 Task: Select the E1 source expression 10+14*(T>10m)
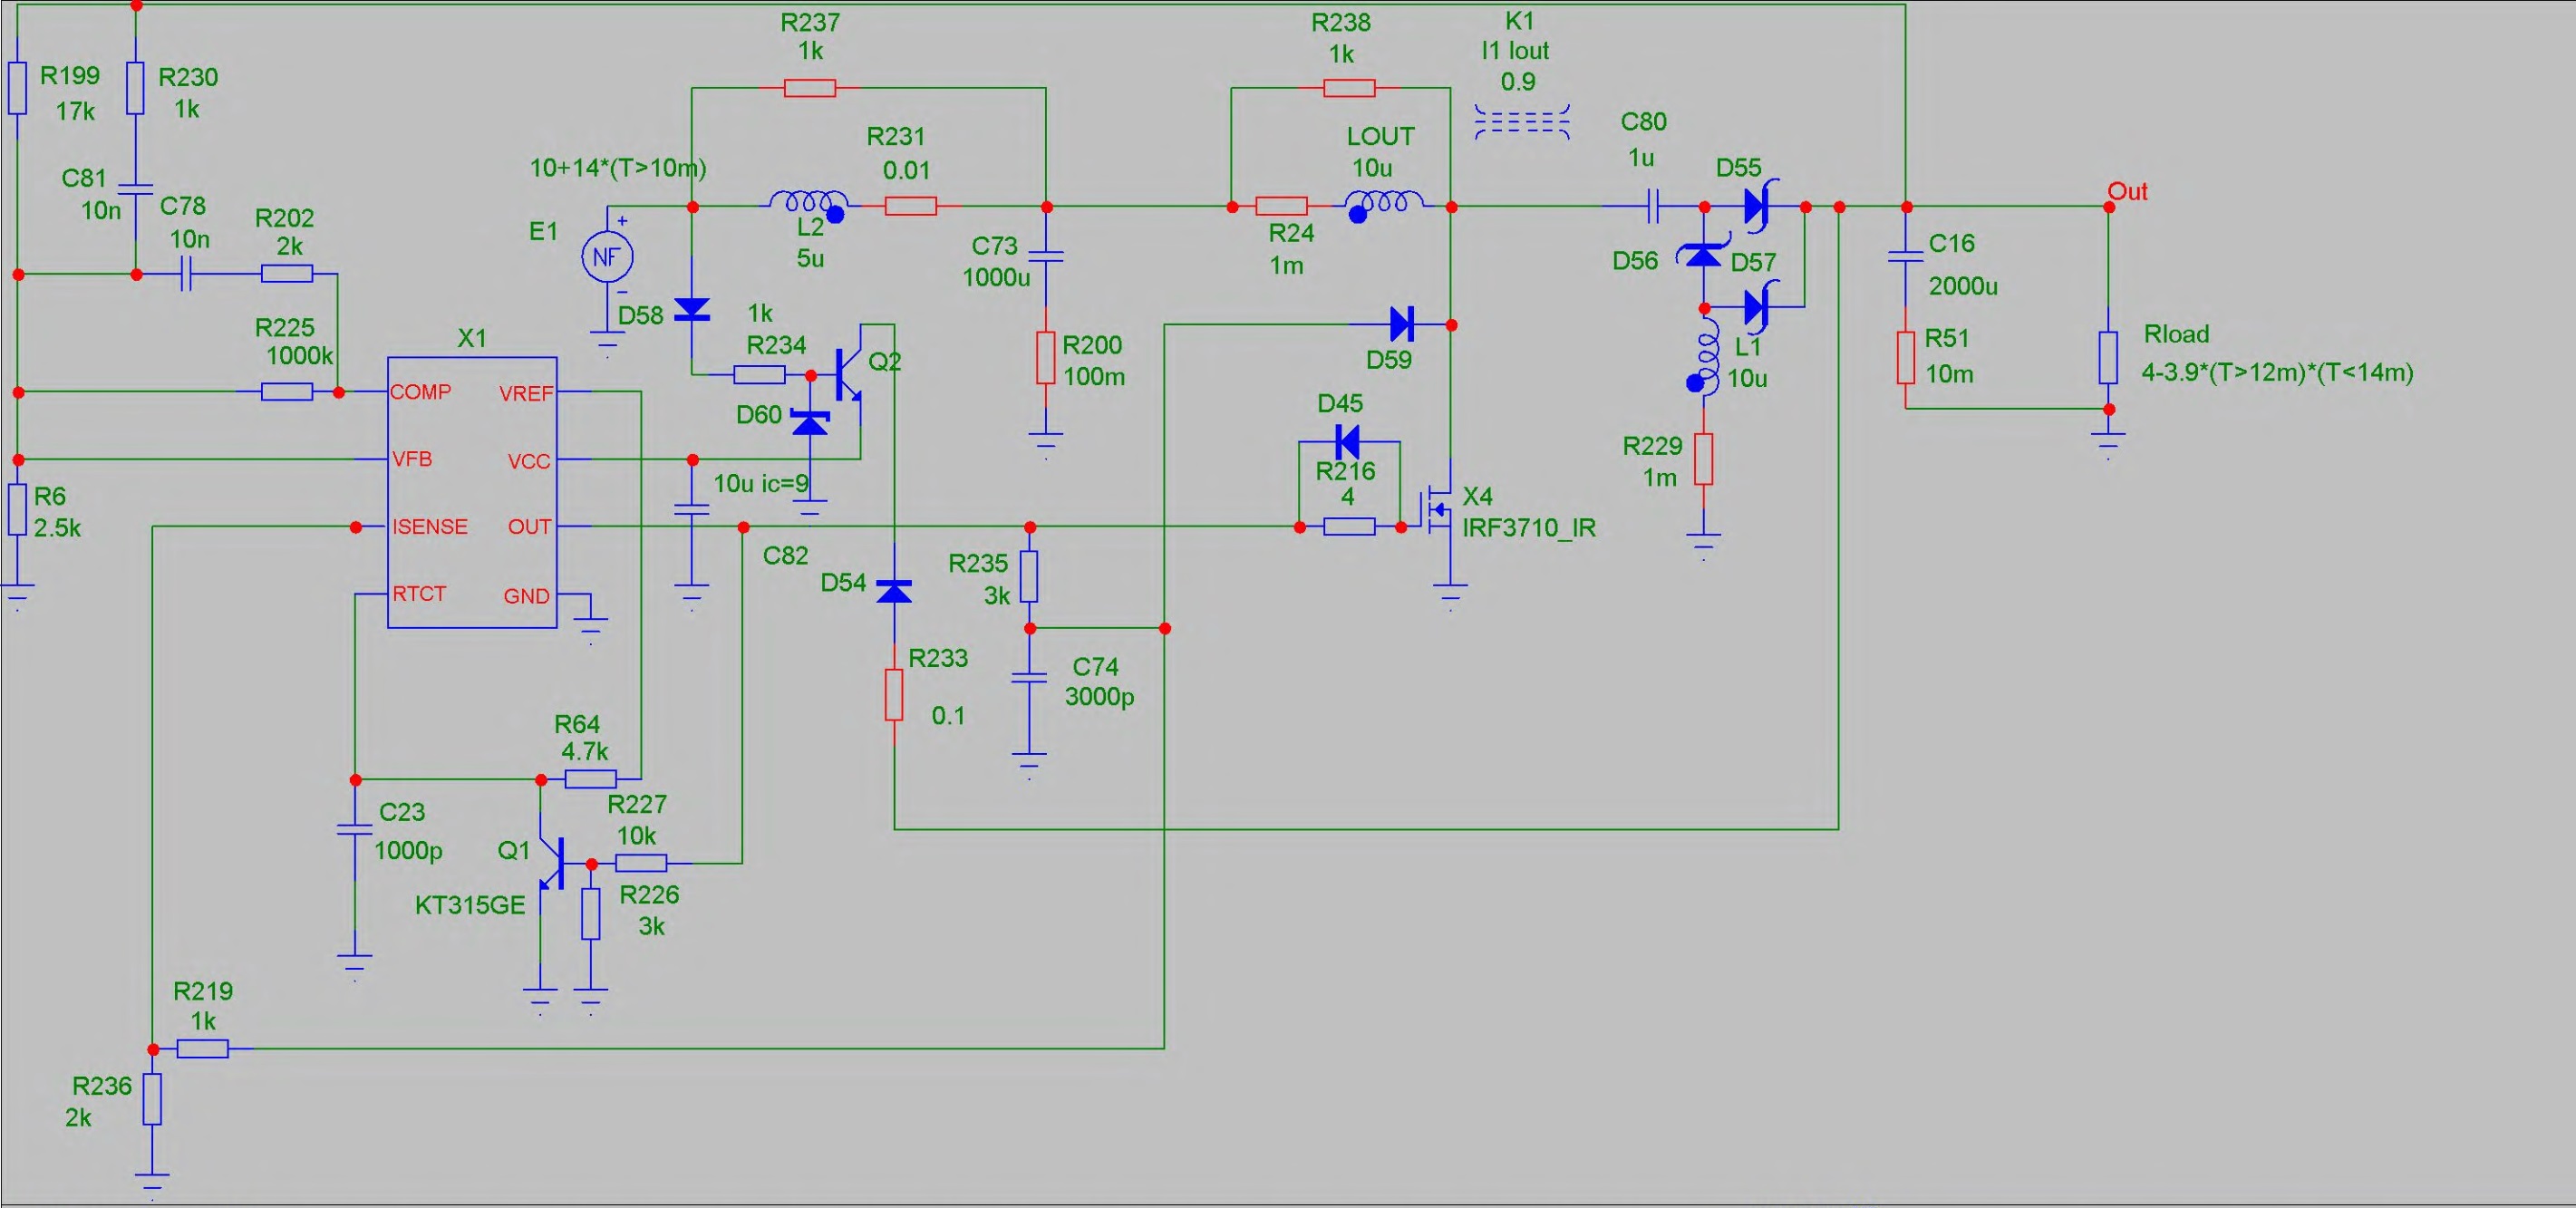[x=617, y=167]
